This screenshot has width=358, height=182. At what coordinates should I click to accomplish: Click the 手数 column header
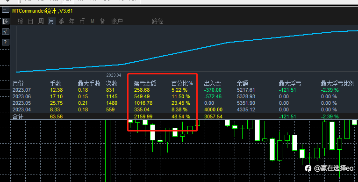coord(56,83)
